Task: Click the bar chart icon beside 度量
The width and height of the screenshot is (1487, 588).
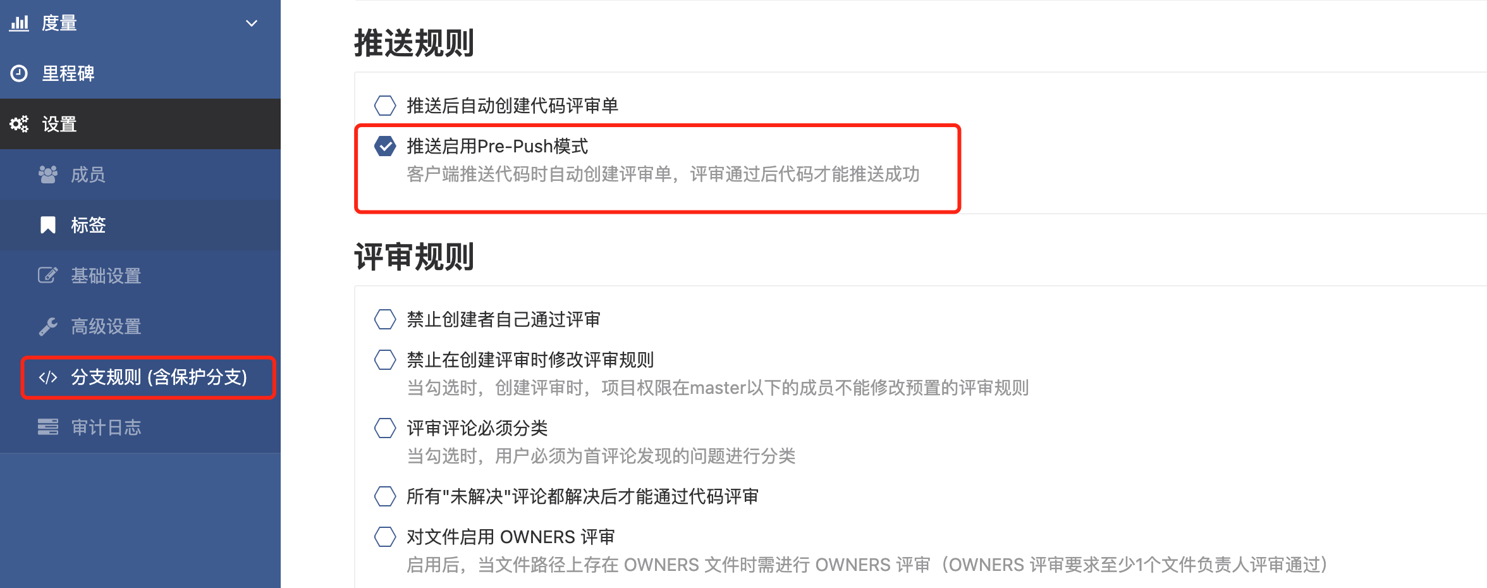Action: pyautogui.click(x=19, y=23)
